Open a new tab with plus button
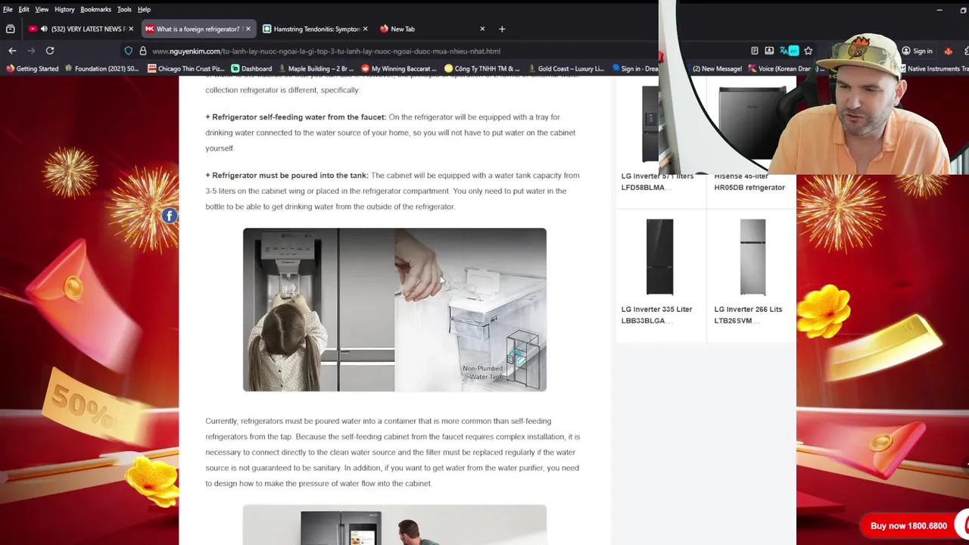This screenshot has height=545, width=969. [x=502, y=29]
